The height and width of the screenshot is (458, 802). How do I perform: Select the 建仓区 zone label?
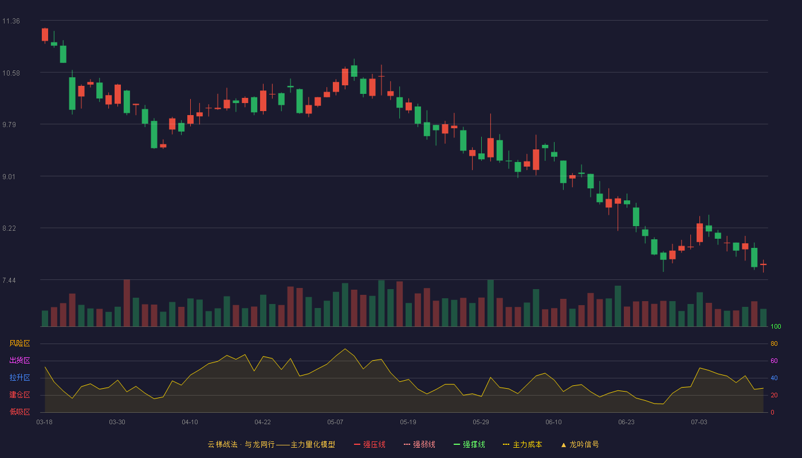[19, 395]
